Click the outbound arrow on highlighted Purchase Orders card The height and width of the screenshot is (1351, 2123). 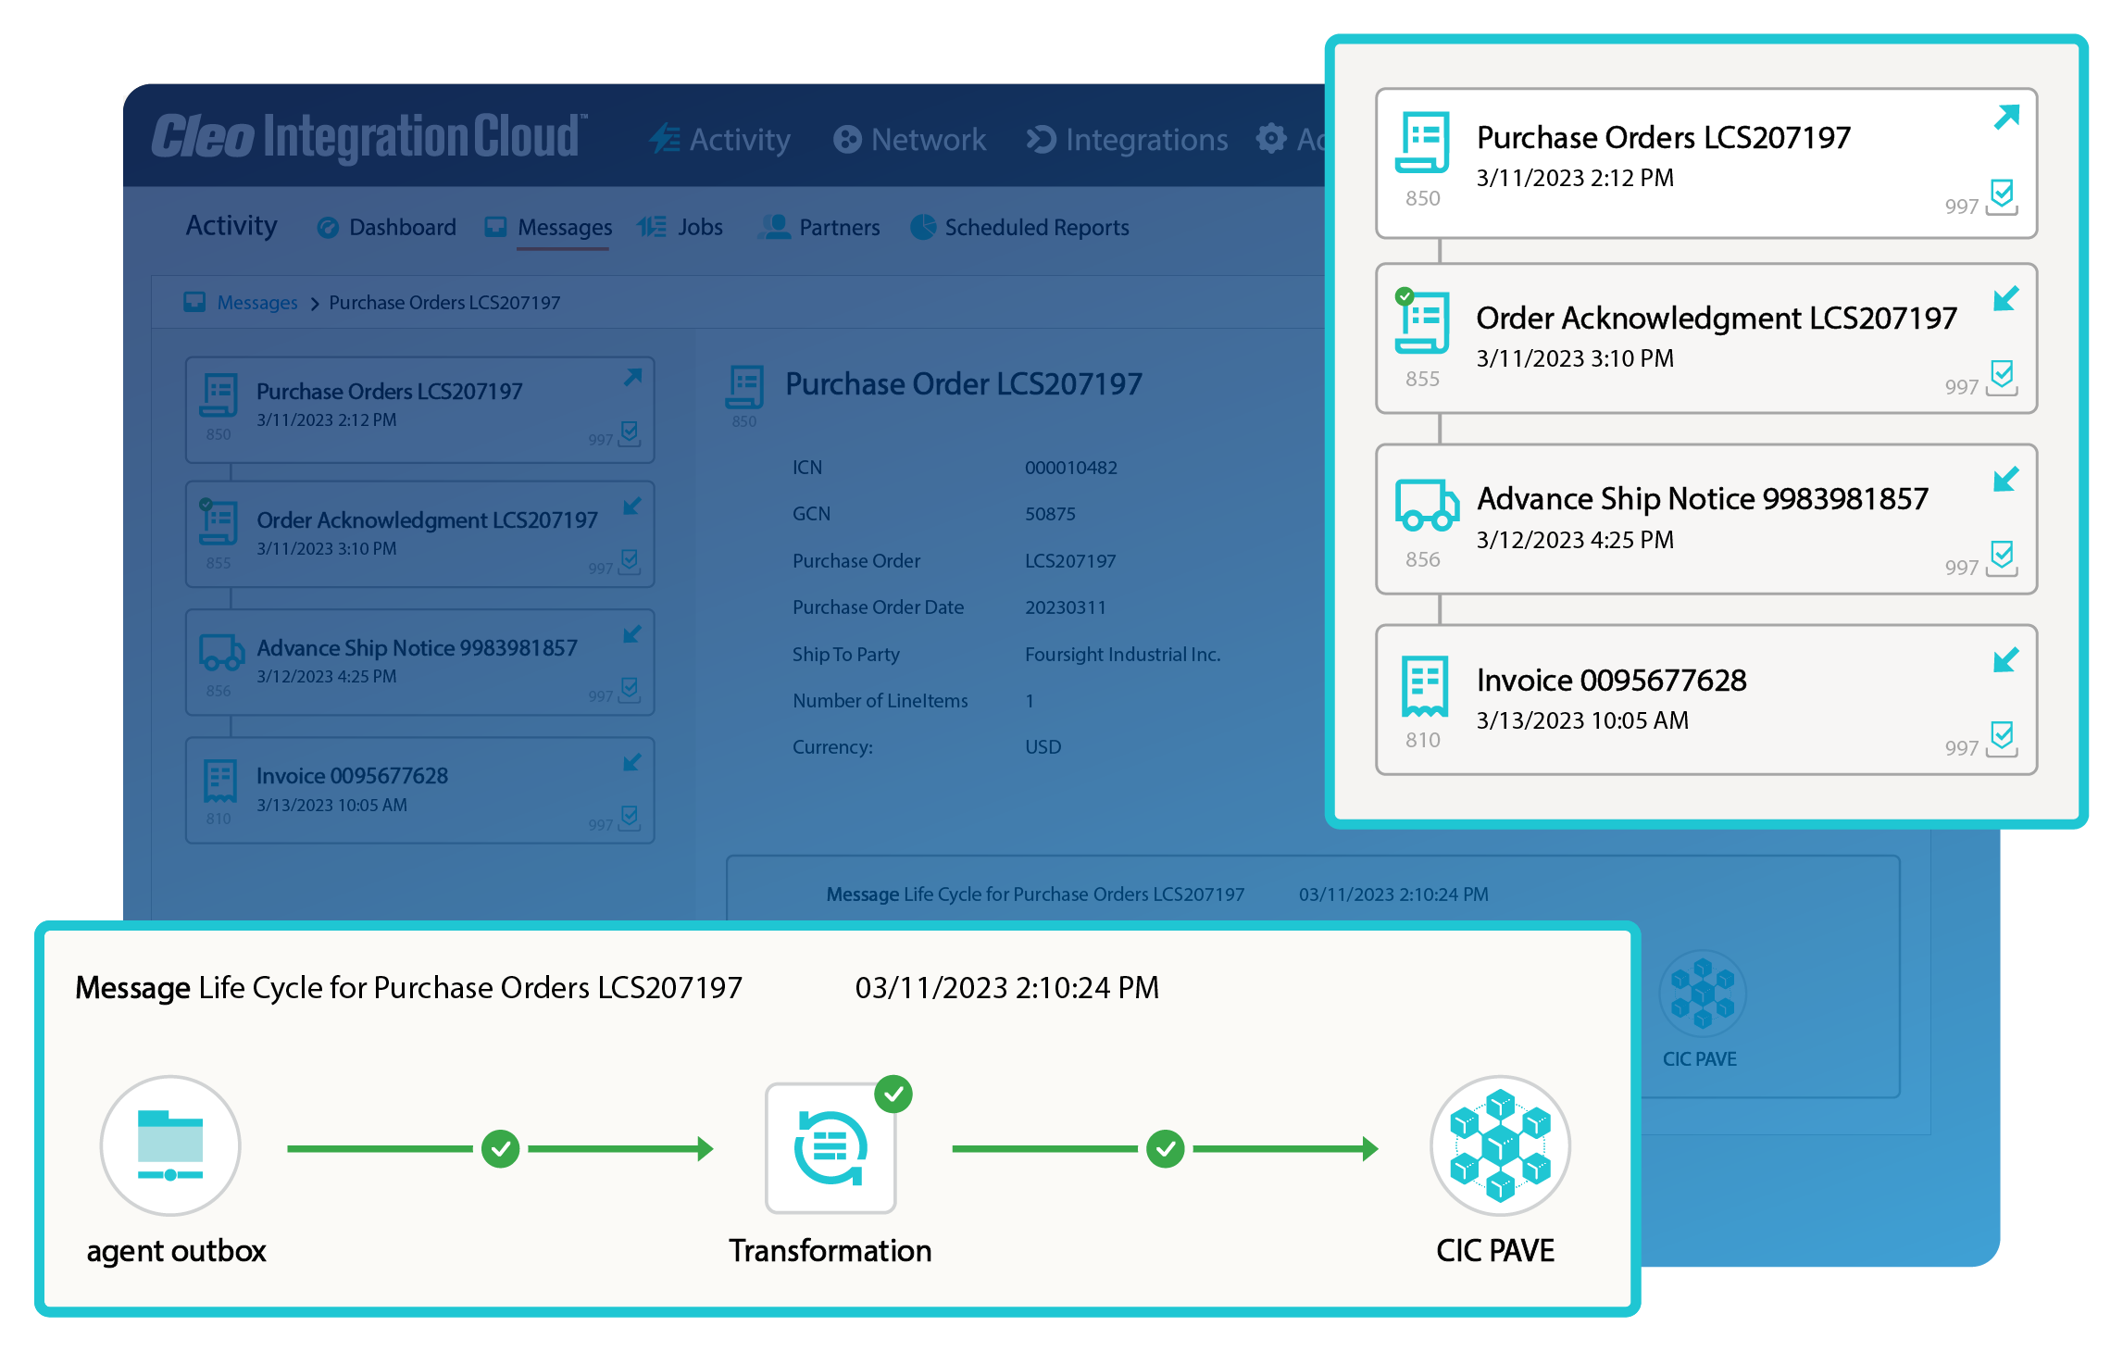click(2006, 118)
